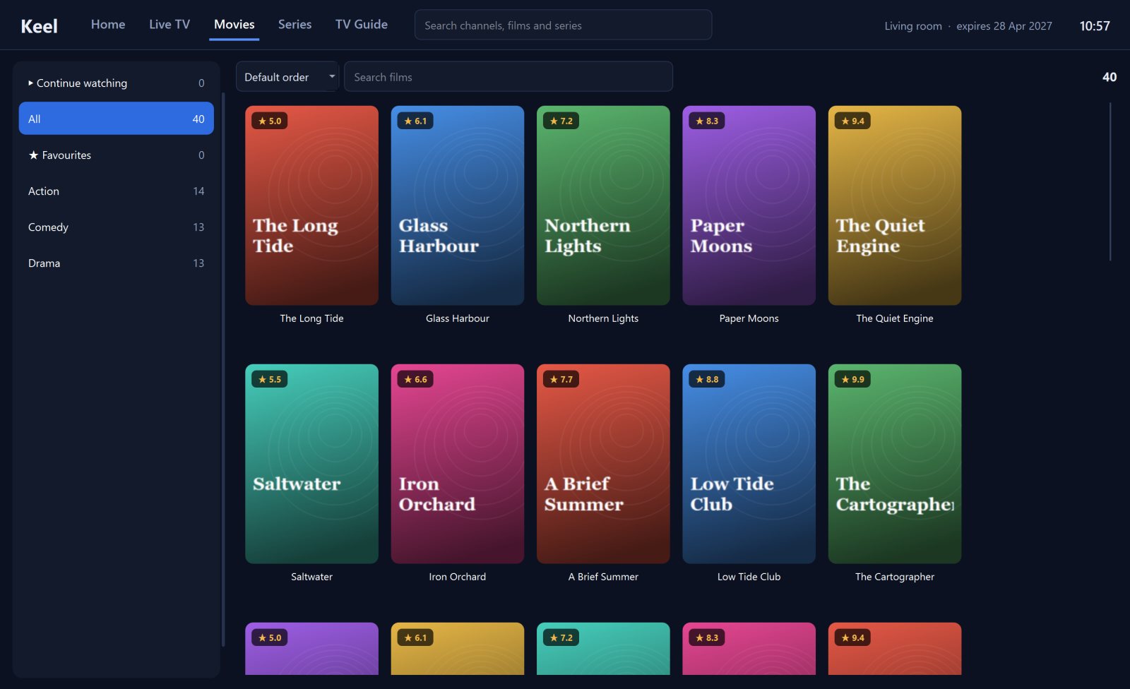Open the Paper Moons poster
The image size is (1130, 689).
pyautogui.click(x=749, y=205)
